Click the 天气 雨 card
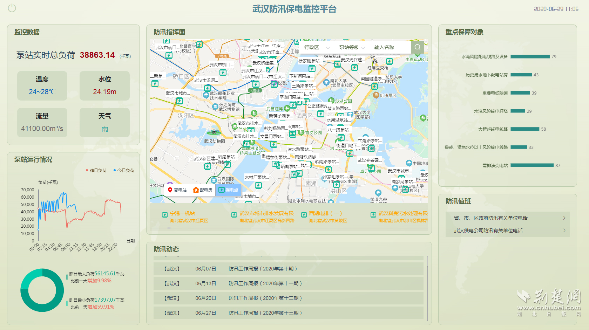Viewport: 589px width, 330px height. [104, 123]
